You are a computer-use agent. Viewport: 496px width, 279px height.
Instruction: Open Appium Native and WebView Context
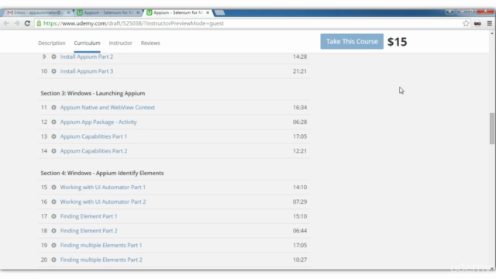pyautogui.click(x=108, y=108)
